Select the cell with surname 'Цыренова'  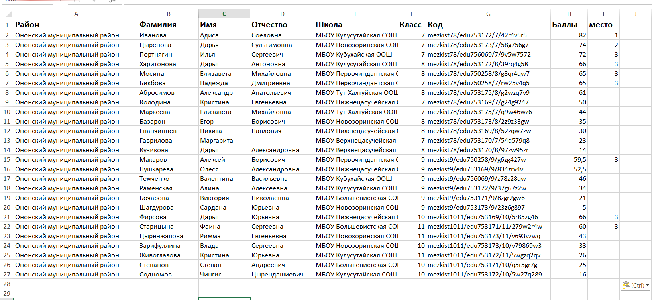tap(169, 45)
